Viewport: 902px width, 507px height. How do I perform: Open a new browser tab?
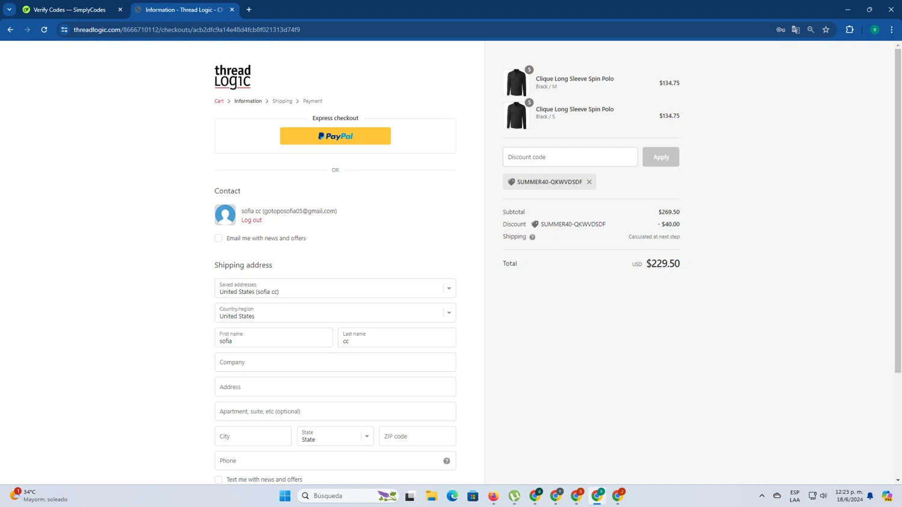249,10
